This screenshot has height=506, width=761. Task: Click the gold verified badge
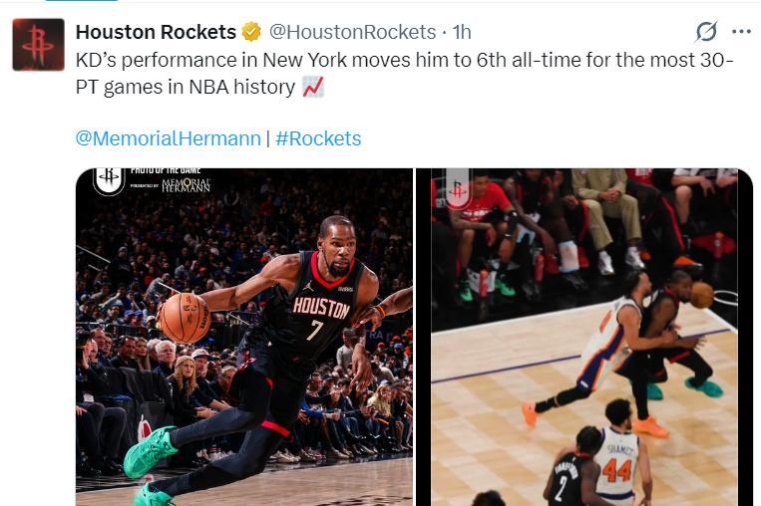251,32
